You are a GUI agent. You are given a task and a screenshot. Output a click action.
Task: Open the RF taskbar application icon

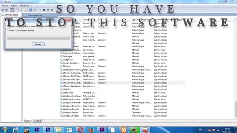pyautogui.click(x=26, y=130)
